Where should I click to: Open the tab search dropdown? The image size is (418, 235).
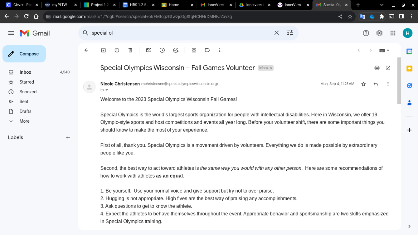point(382,5)
